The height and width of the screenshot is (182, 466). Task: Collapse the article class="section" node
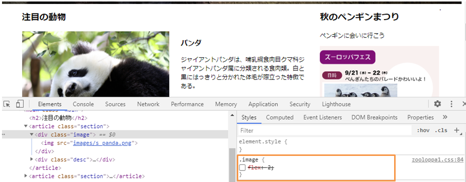pyautogui.click(x=26, y=126)
